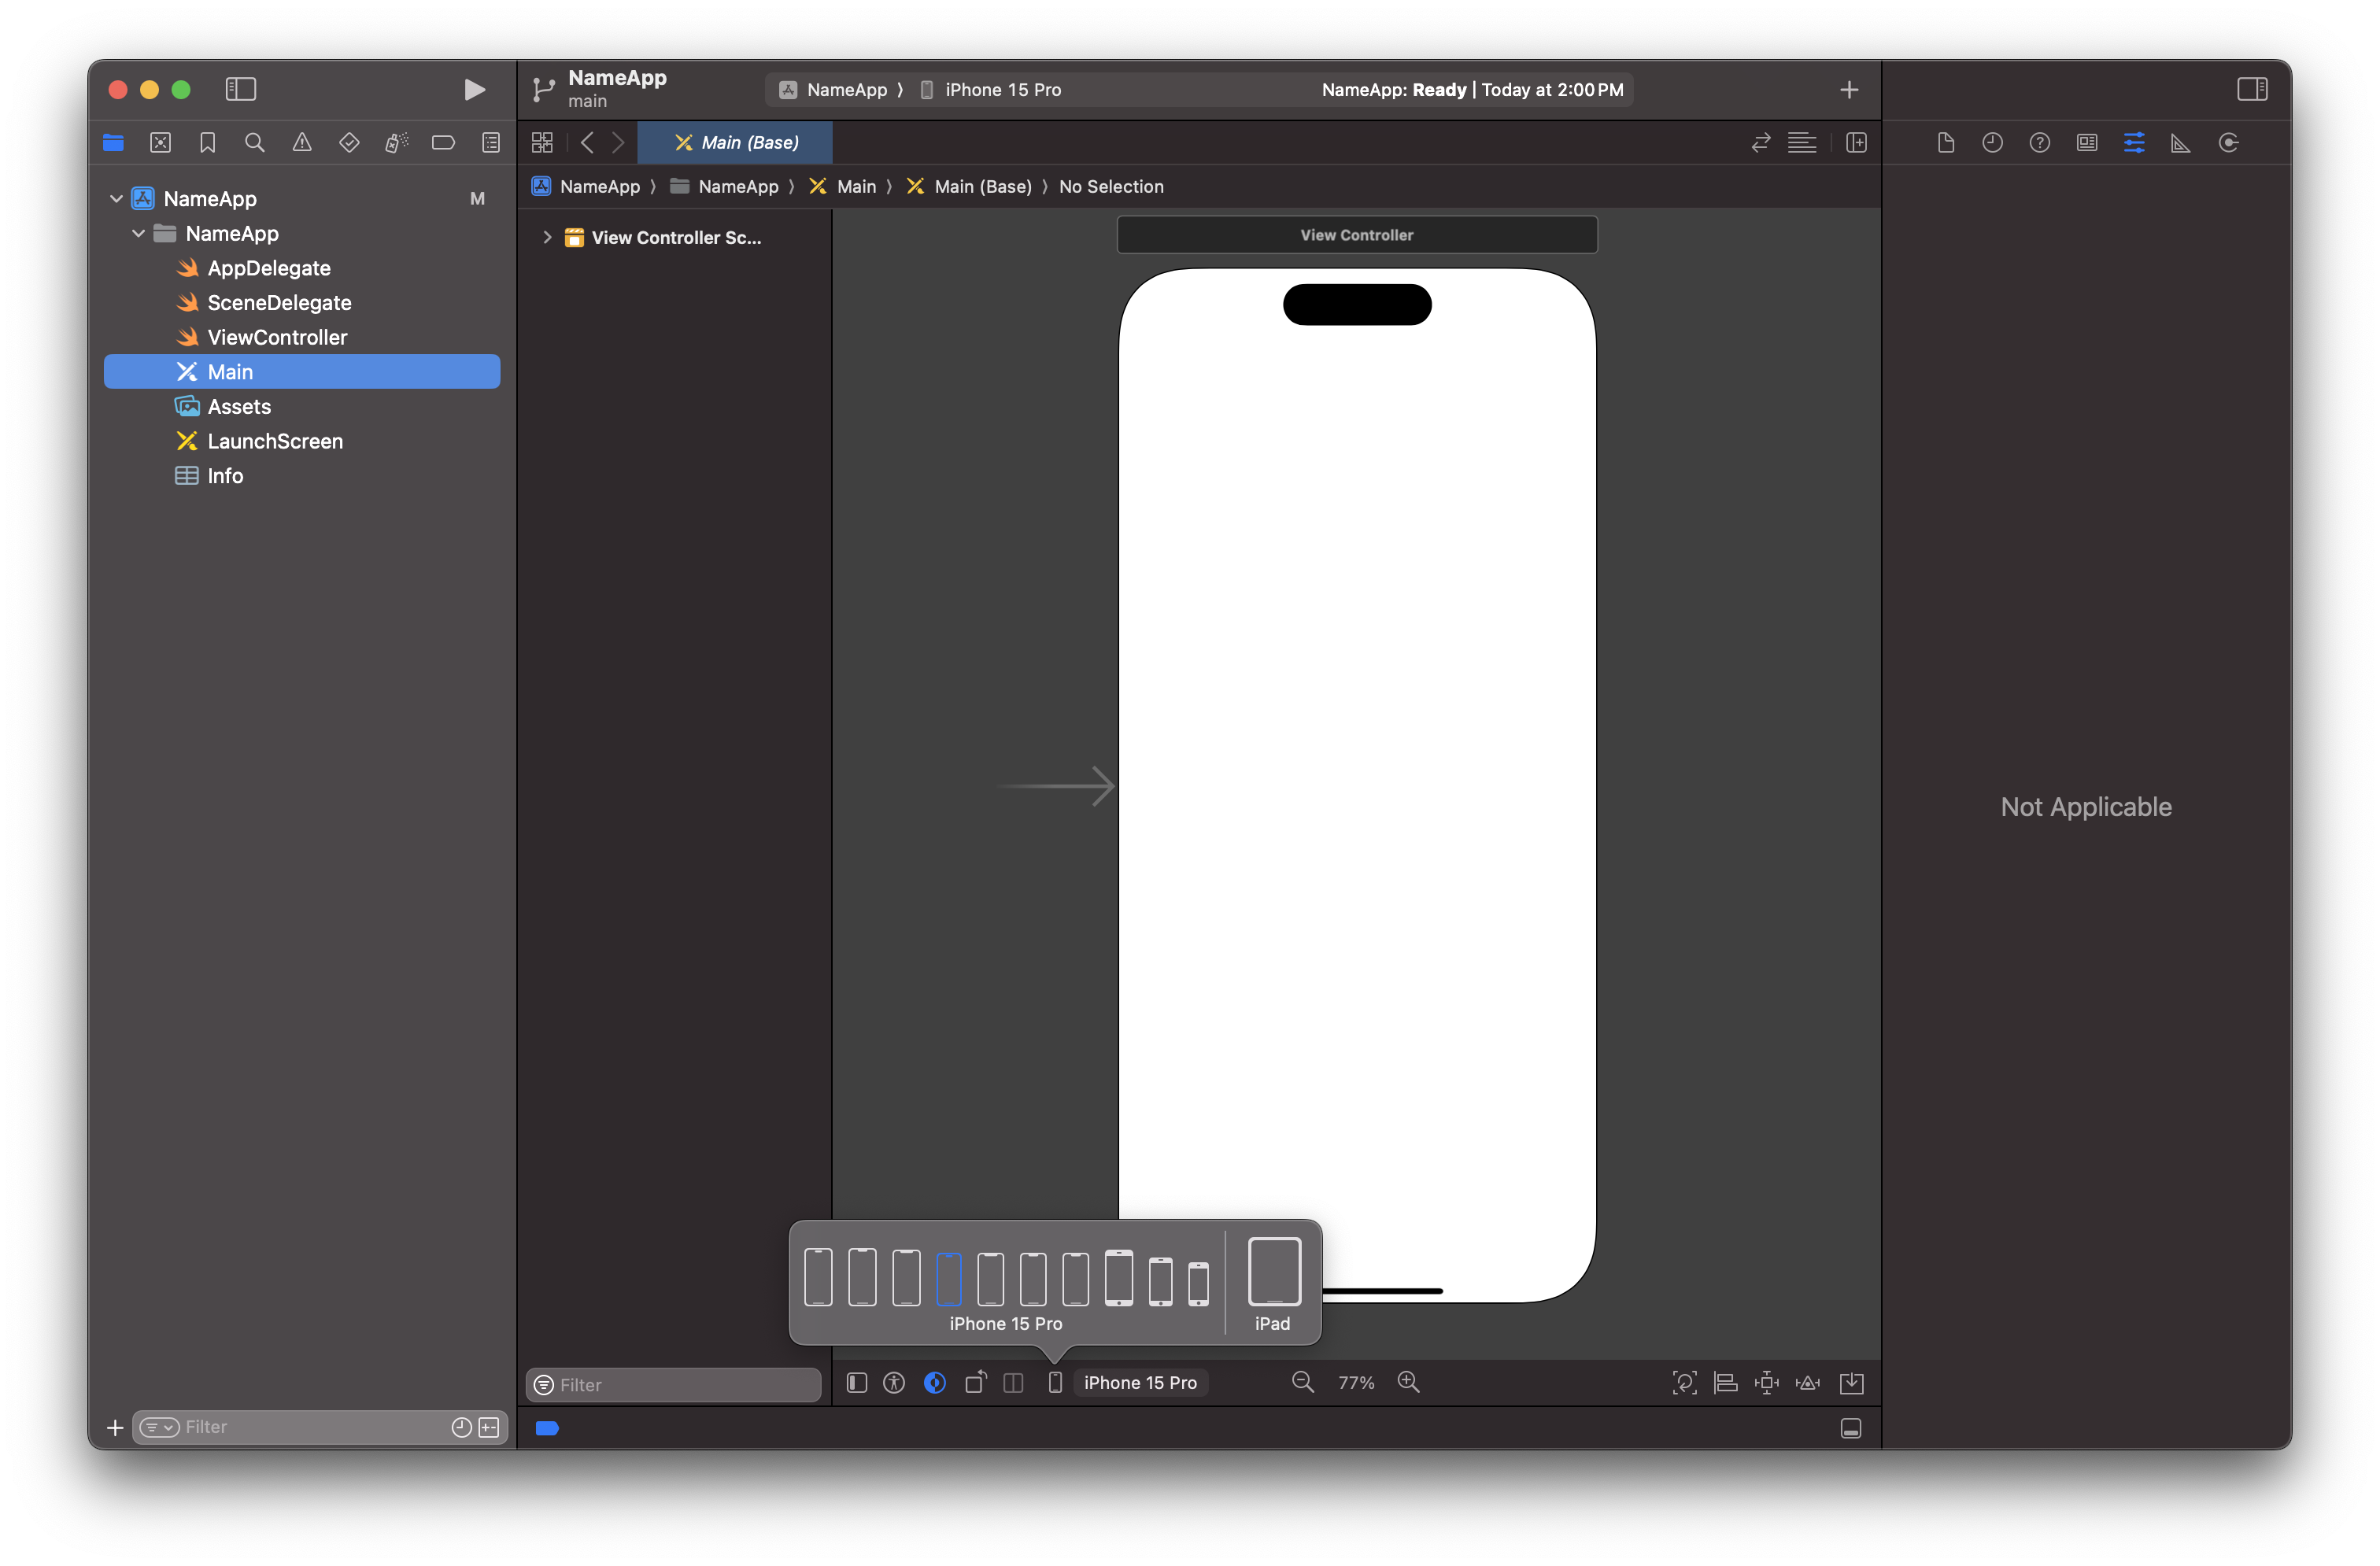Image resolution: width=2380 pixels, height=1566 pixels.
Task: Open the Find navigator magnifier icon
Action: [254, 143]
